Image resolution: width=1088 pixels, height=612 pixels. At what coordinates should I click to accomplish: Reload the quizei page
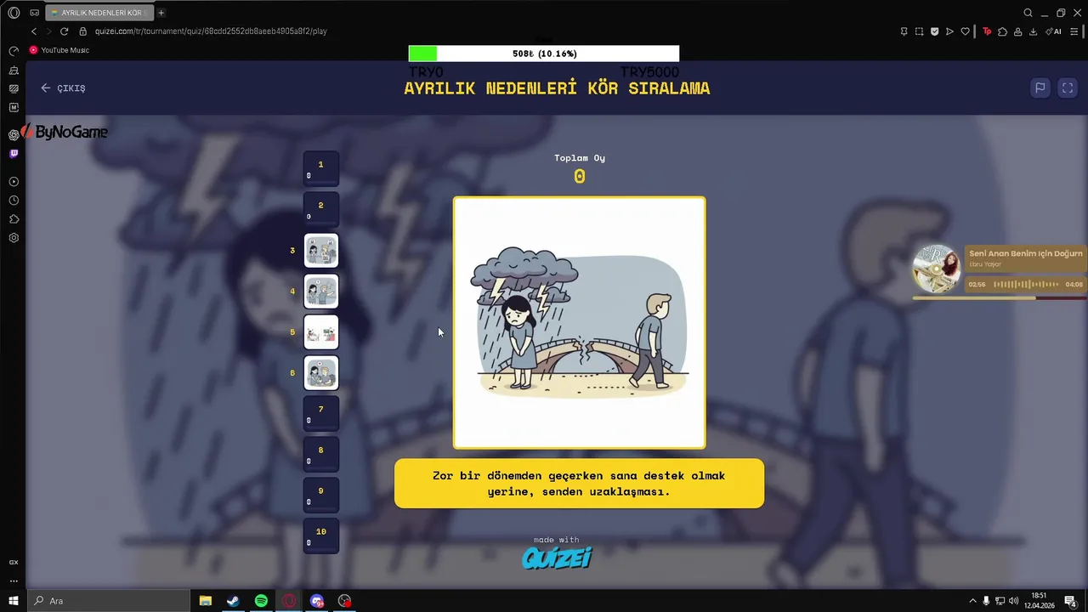tap(64, 31)
